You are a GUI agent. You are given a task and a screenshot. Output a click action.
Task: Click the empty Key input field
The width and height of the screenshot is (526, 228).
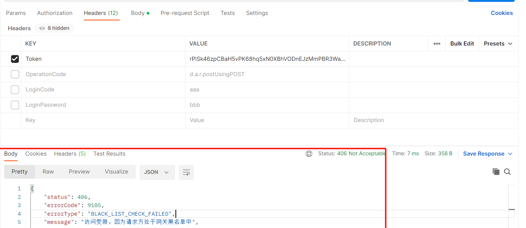(103, 120)
